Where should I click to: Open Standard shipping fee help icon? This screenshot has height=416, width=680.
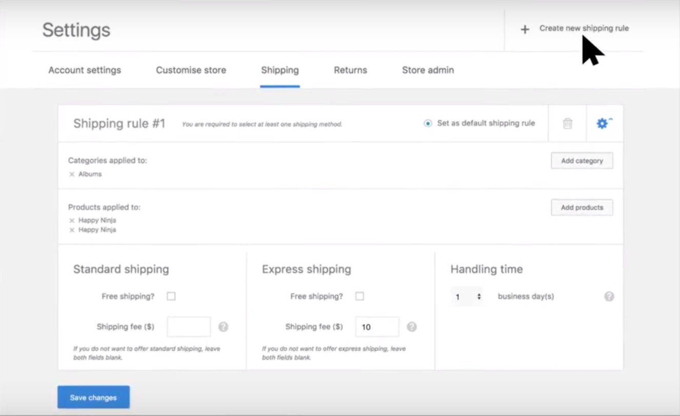pos(223,327)
